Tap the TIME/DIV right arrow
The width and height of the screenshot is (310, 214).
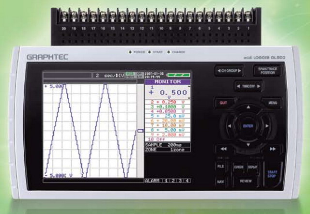pos(258,86)
